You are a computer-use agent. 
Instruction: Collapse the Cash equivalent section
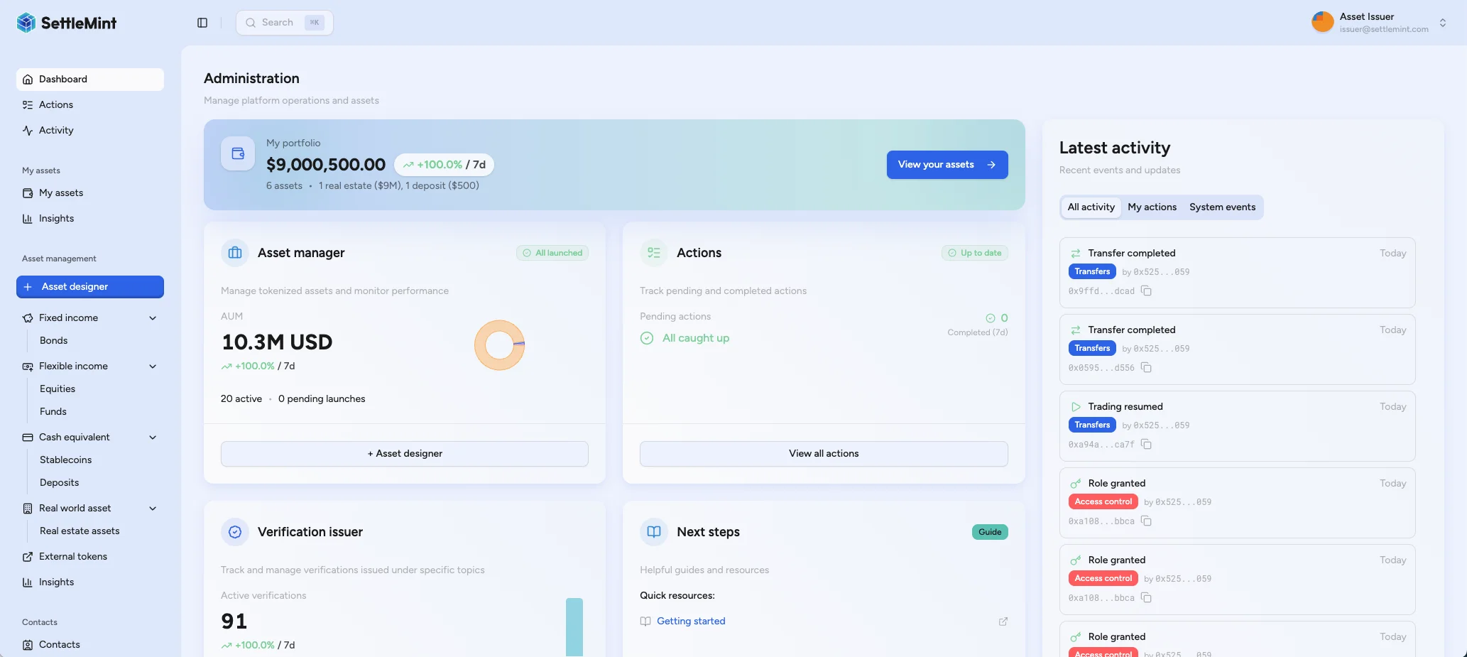(x=153, y=438)
